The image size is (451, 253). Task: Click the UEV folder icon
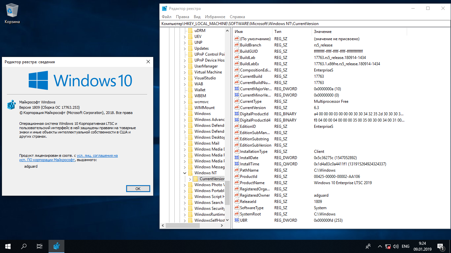[x=190, y=37]
